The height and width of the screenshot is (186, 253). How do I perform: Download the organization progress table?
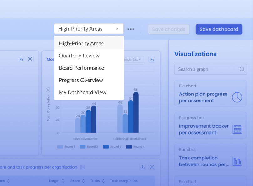click(x=142, y=167)
